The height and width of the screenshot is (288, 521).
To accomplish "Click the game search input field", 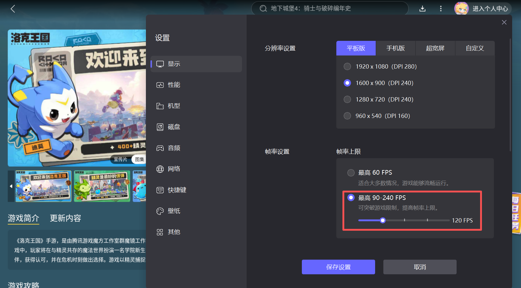I will coord(330,9).
